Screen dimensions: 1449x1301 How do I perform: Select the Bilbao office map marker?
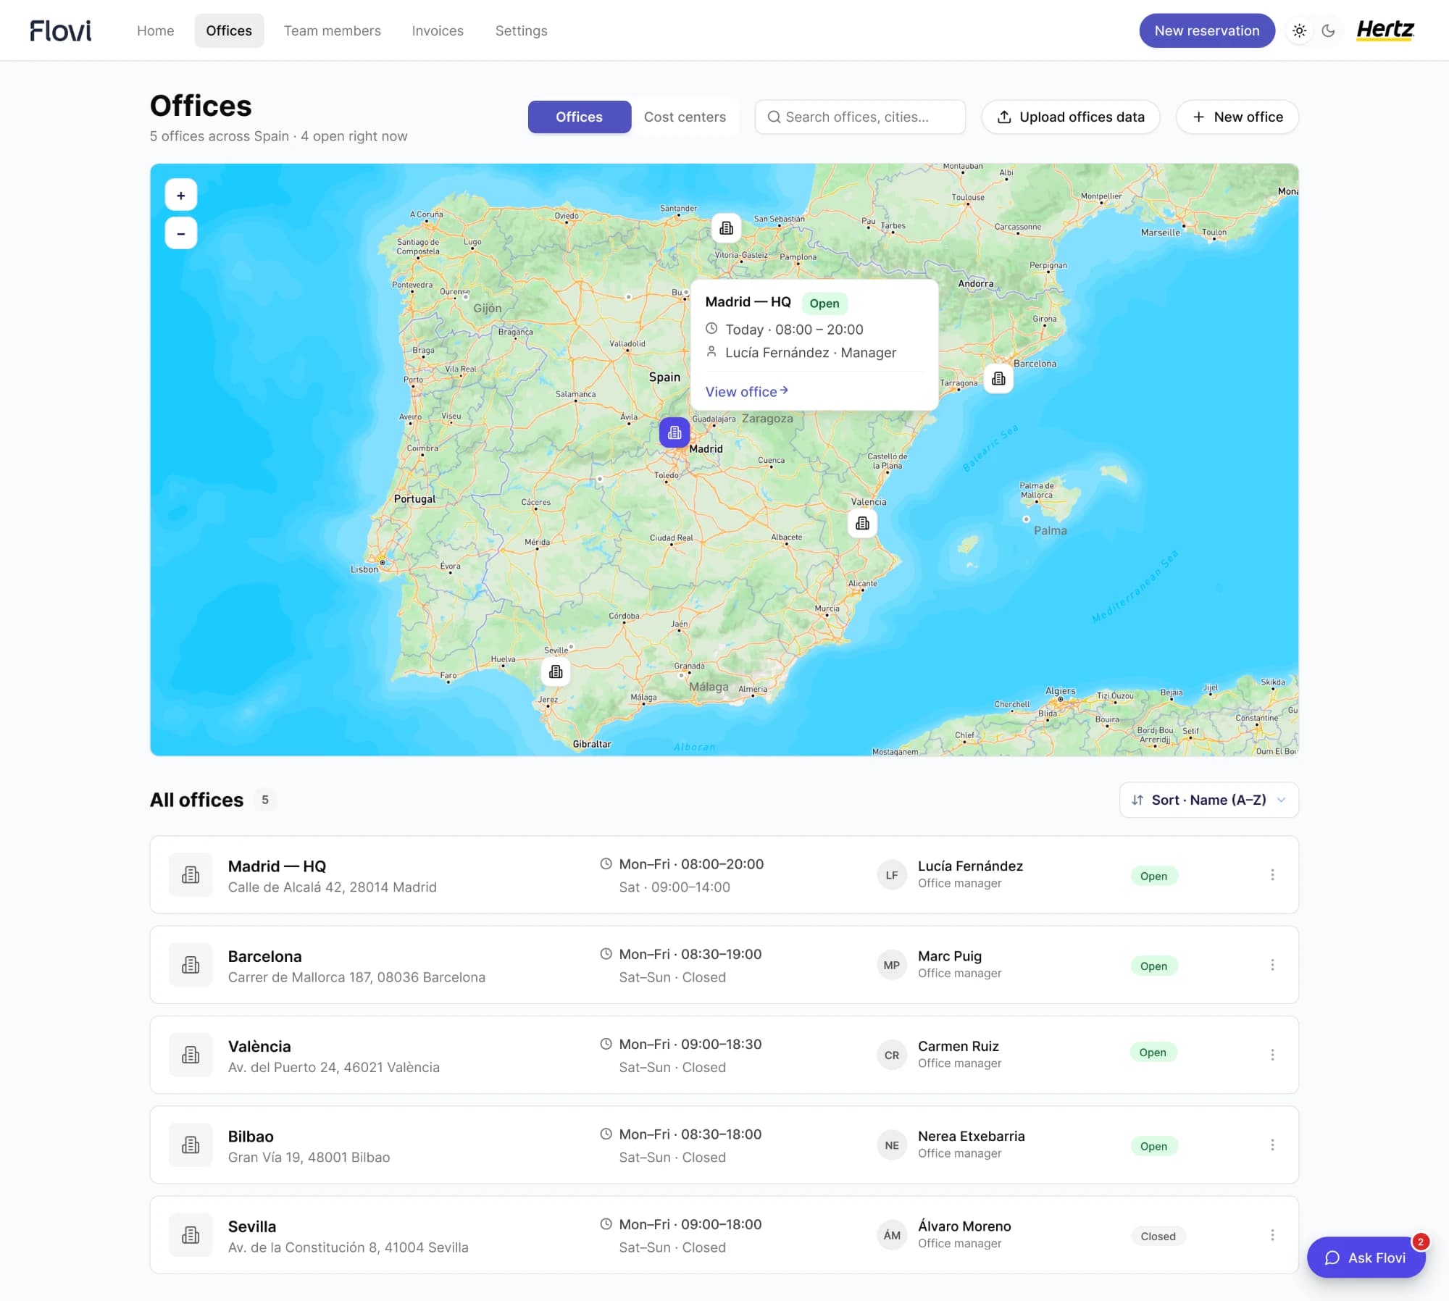point(726,228)
